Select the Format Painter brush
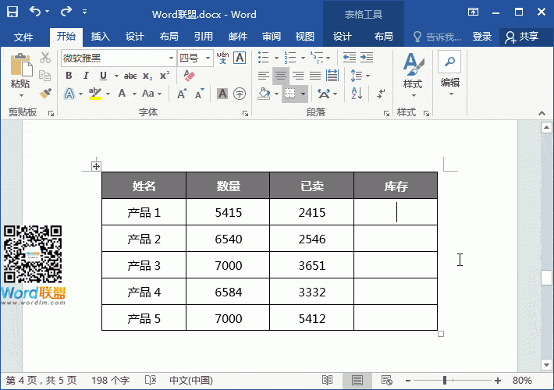Viewport: 554px width, 390px height. [x=45, y=94]
